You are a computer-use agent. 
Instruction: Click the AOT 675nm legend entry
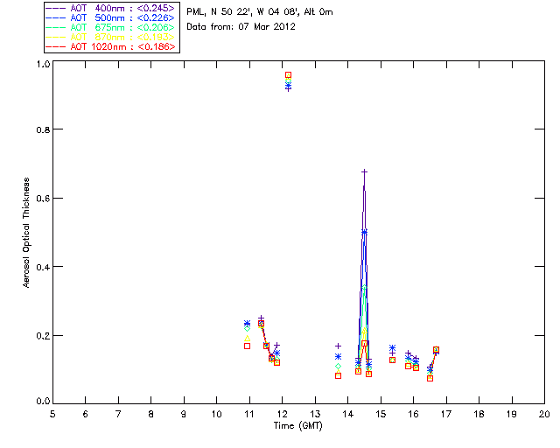[110, 27]
